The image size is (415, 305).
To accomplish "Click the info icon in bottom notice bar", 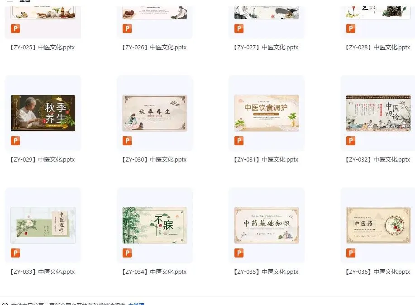I will click(x=5, y=304).
